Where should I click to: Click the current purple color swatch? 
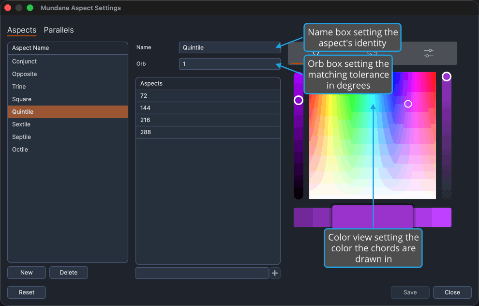click(373, 217)
